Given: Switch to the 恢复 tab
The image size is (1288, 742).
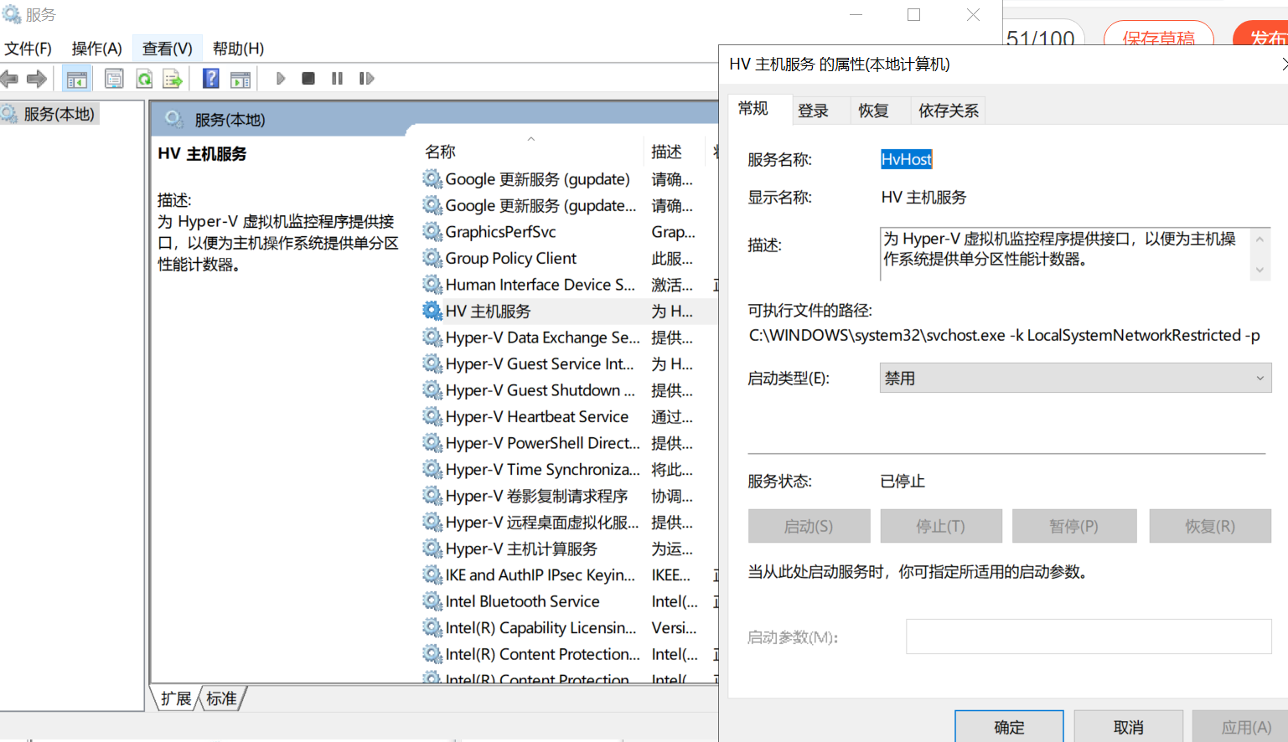Looking at the screenshot, I should pyautogui.click(x=873, y=111).
